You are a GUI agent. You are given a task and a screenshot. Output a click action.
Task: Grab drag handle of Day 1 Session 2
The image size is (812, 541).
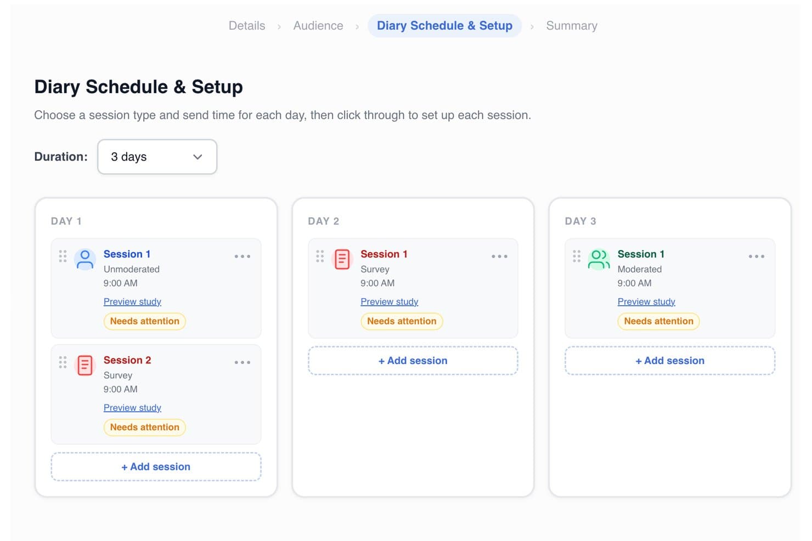tap(63, 362)
